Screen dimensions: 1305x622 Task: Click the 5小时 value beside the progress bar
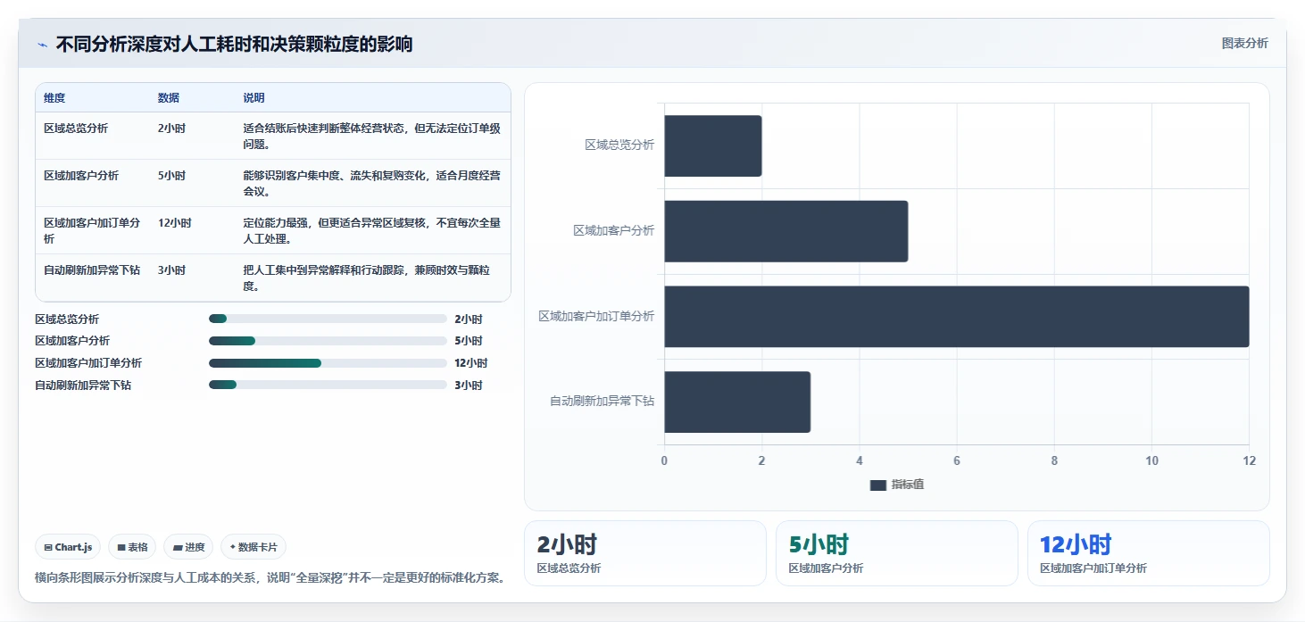click(469, 341)
